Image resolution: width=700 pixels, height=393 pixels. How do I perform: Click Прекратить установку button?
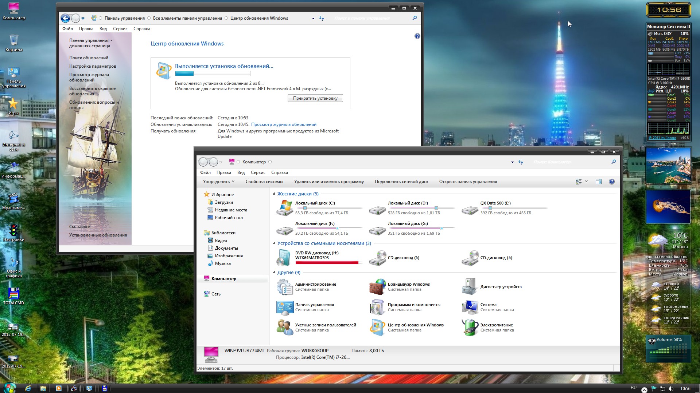click(x=315, y=98)
